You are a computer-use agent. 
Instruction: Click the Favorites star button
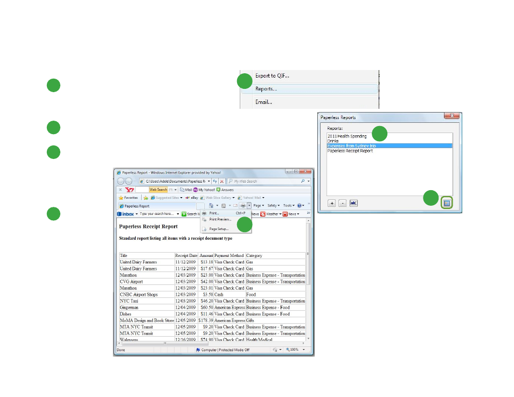coord(128,198)
